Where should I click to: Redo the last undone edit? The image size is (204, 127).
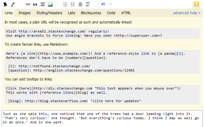pos(111,4)
